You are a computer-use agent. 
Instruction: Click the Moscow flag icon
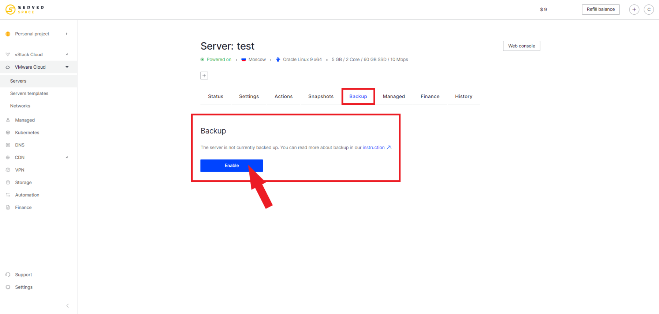243,60
